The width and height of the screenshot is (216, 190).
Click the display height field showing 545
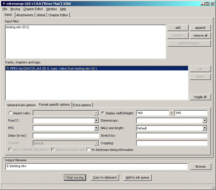click(191, 113)
